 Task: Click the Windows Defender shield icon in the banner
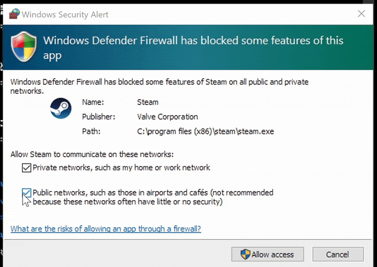point(24,48)
